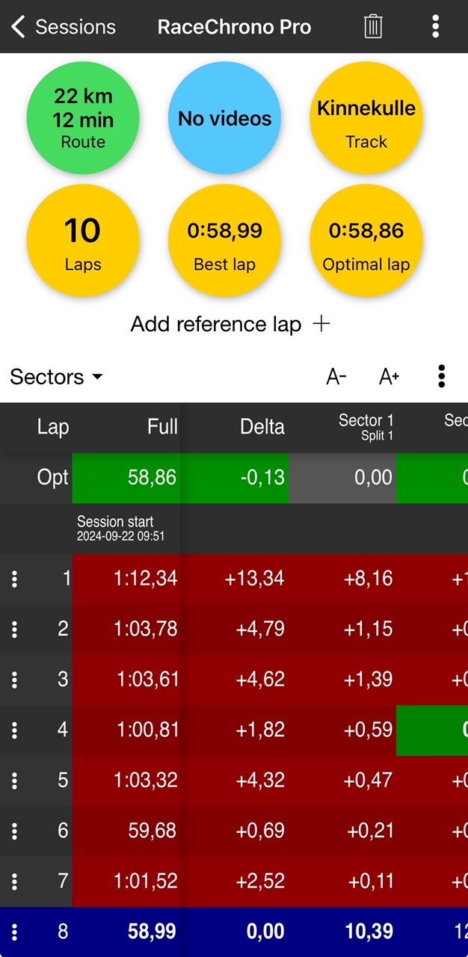Open lap 5 row options menu

click(x=14, y=781)
